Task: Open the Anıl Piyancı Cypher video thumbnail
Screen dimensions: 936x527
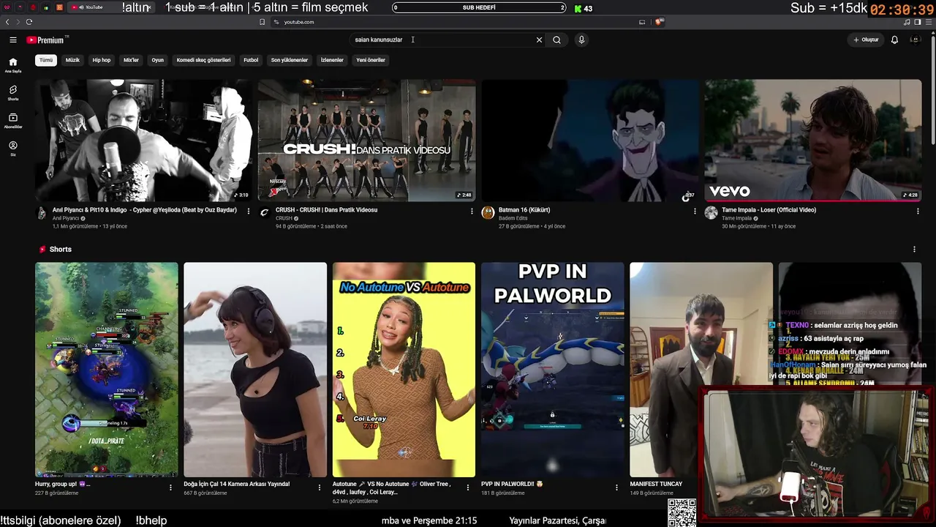Action: point(143,141)
